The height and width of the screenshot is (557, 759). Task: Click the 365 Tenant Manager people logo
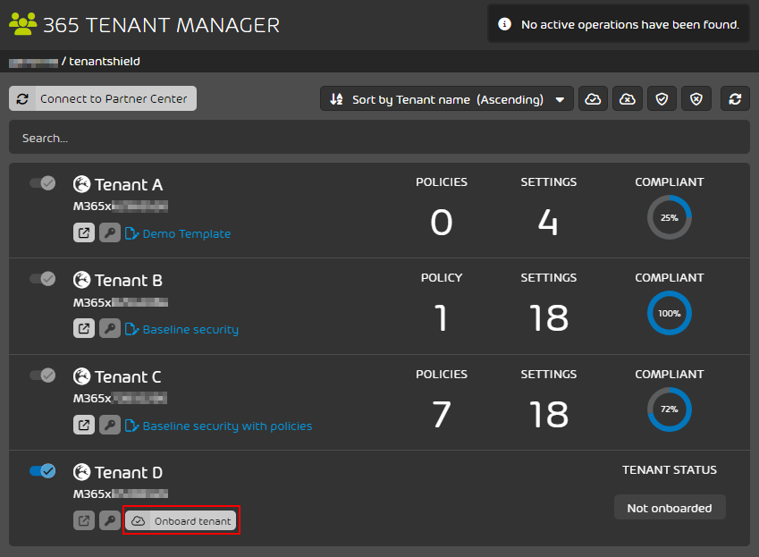tap(22, 24)
